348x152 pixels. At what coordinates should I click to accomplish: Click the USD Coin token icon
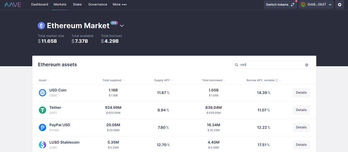pos(43,93)
